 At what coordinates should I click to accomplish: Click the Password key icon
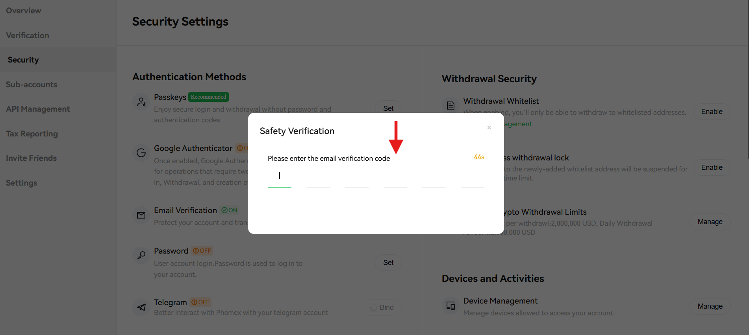click(141, 256)
